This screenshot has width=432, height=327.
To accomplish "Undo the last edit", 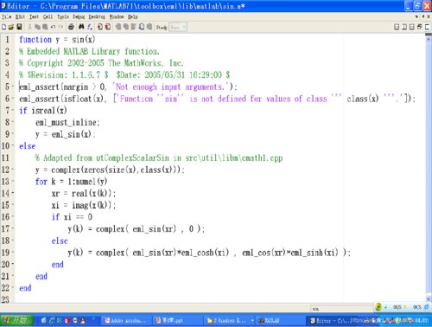I will coord(53,27).
